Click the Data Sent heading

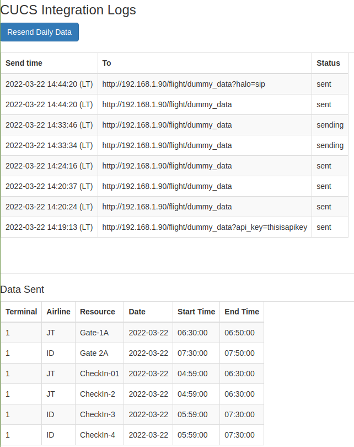tap(22, 290)
